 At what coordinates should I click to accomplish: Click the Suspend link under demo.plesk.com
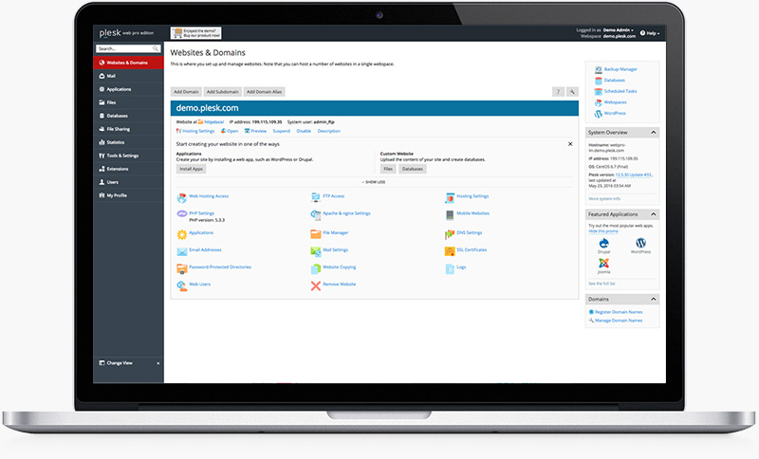tap(281, 131)
